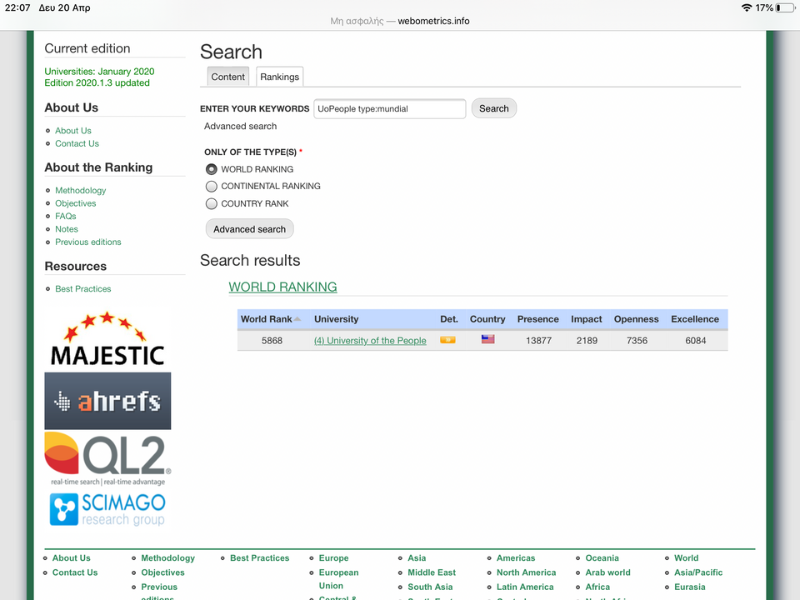The height and width of the screenshot is (600, 800).
Task: Open footer Africa link
Action: coord(597,587)
